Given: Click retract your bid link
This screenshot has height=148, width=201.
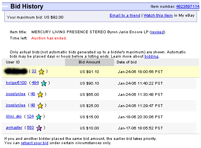Looking at the screenshot, I should pos(34,143).
